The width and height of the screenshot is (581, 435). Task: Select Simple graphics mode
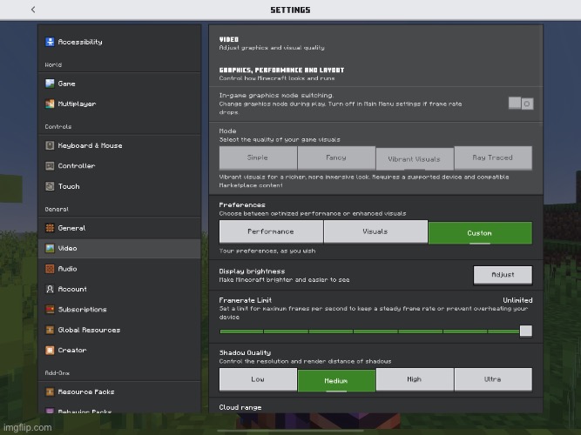[258, 157]
